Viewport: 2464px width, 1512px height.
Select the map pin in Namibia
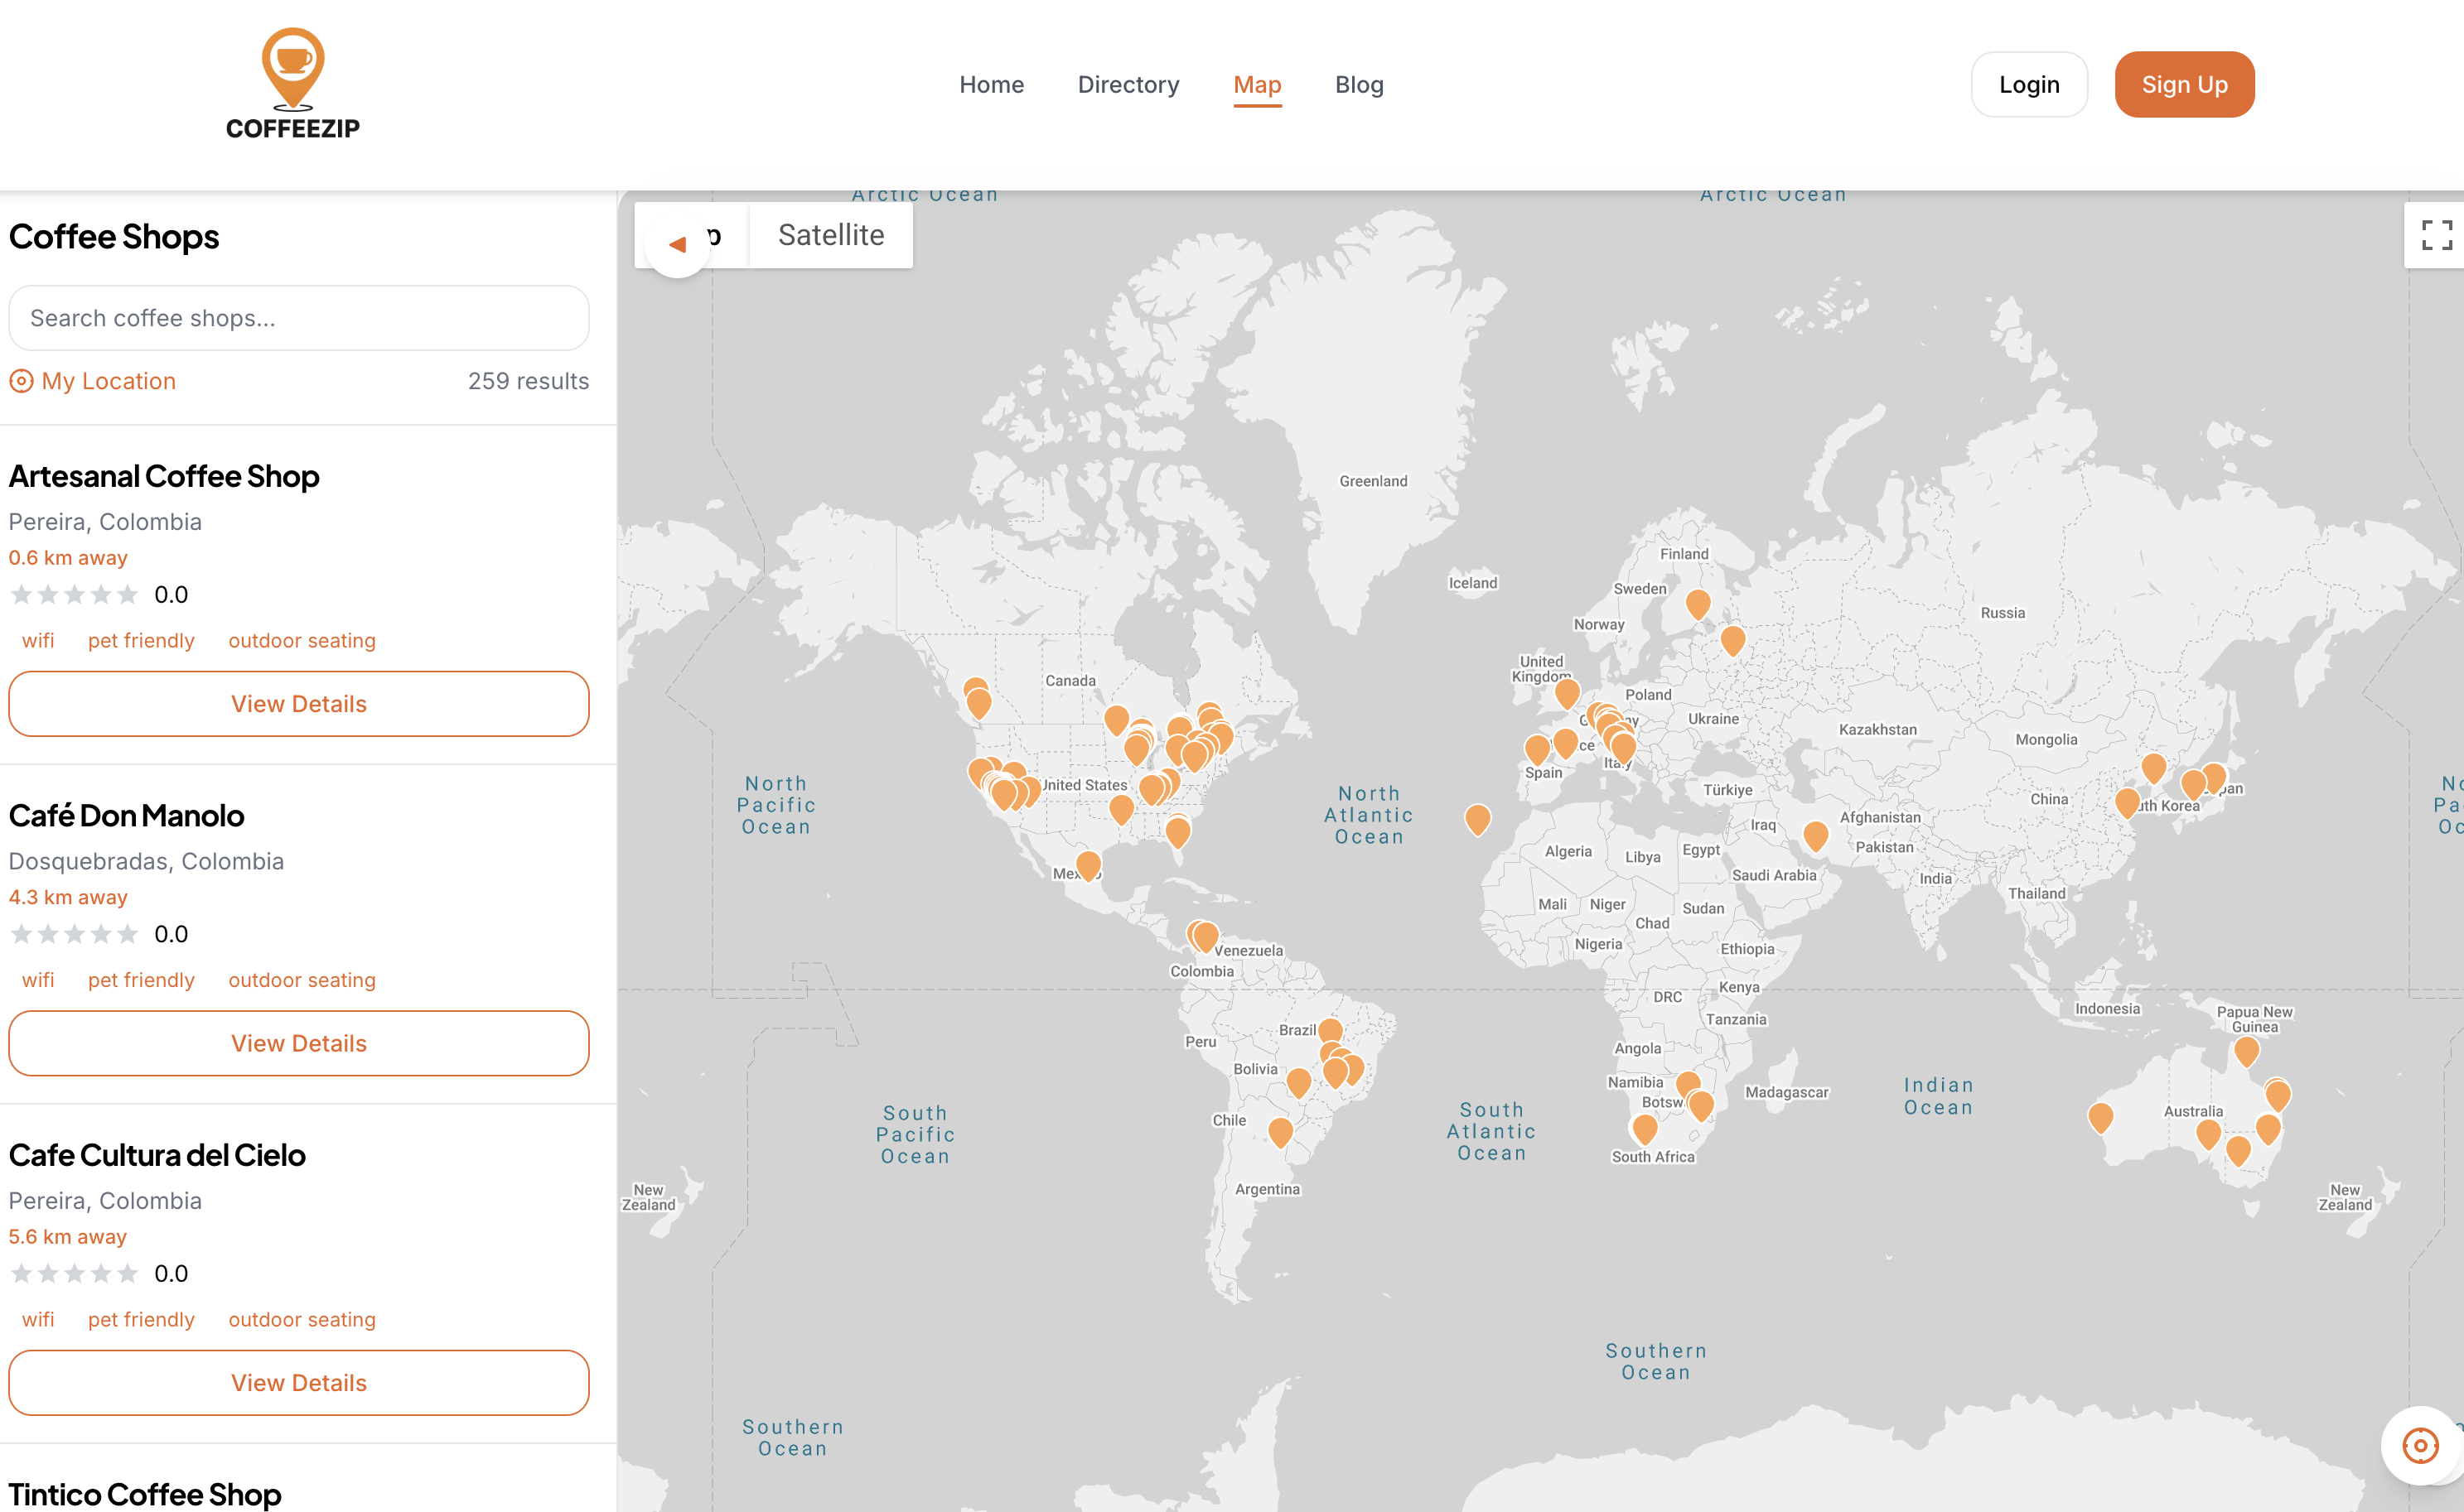click(x=1688, y=1085)
